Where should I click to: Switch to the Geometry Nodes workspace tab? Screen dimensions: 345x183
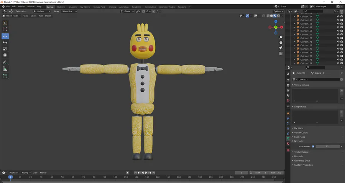point(167,7)
